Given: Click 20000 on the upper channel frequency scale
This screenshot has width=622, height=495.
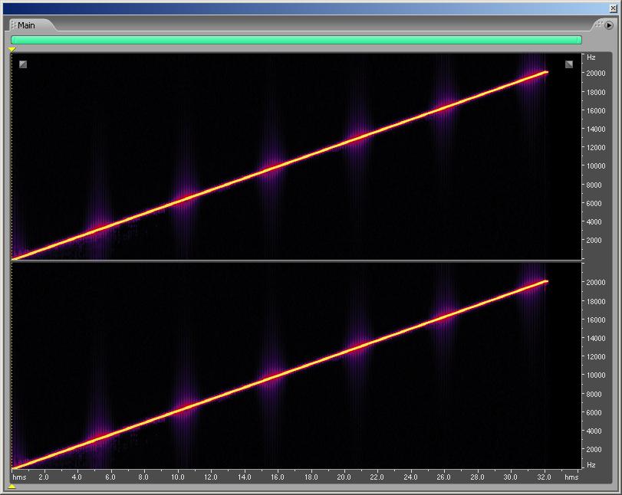Looking at the screenshot, I should (596, 74).
